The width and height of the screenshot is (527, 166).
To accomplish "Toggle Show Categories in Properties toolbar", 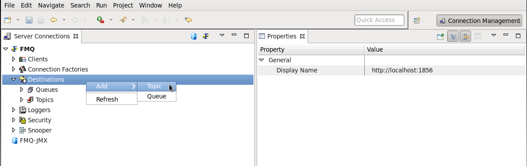I will (453, 36).
